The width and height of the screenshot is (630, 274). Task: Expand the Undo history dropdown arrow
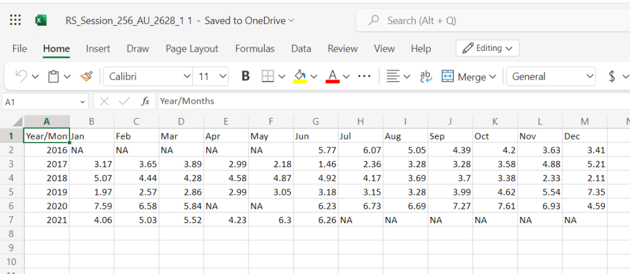click(35, 76)
